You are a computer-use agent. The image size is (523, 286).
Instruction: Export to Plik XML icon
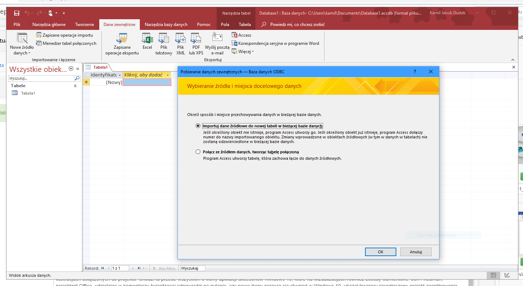tap(180, 44)
